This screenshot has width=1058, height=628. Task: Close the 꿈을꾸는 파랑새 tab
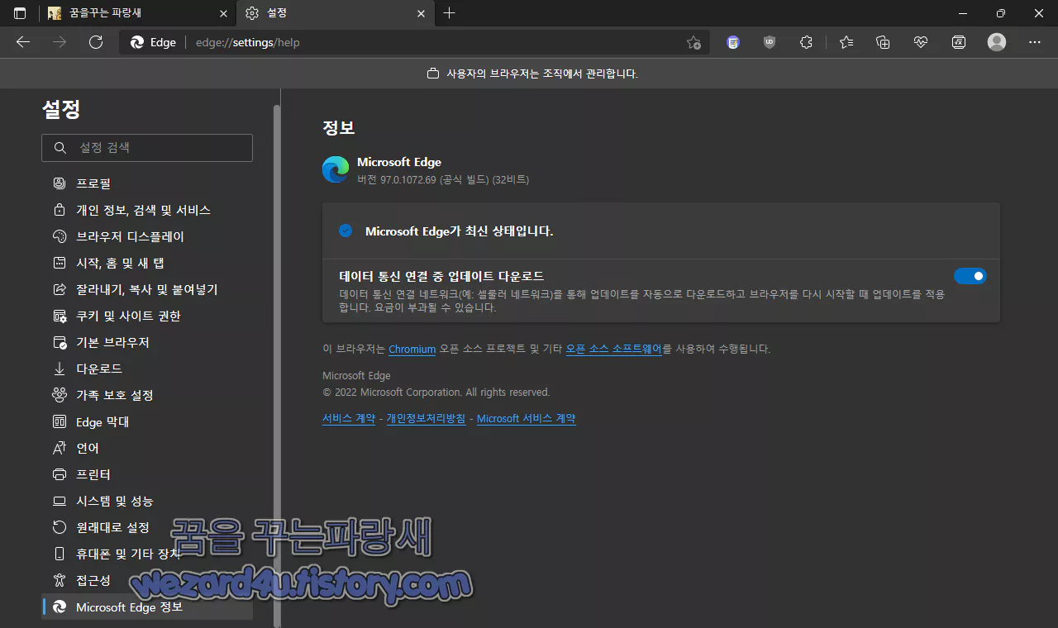coord(223,13)
